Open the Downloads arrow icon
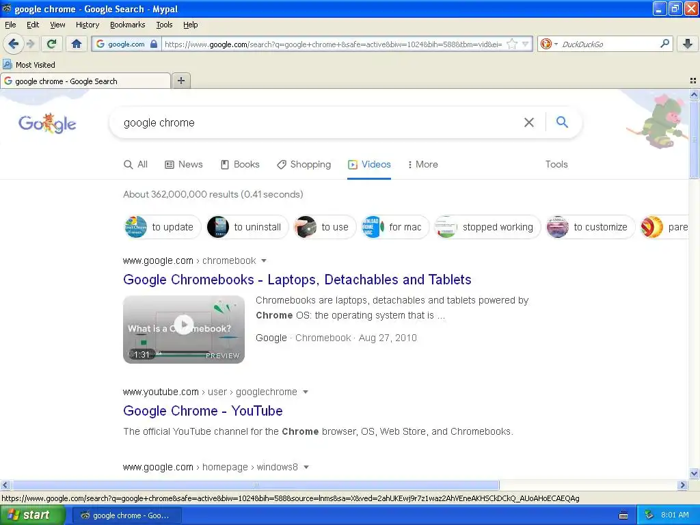The width and height of the screenshot is (700, 525). click(x=688, y=44)
